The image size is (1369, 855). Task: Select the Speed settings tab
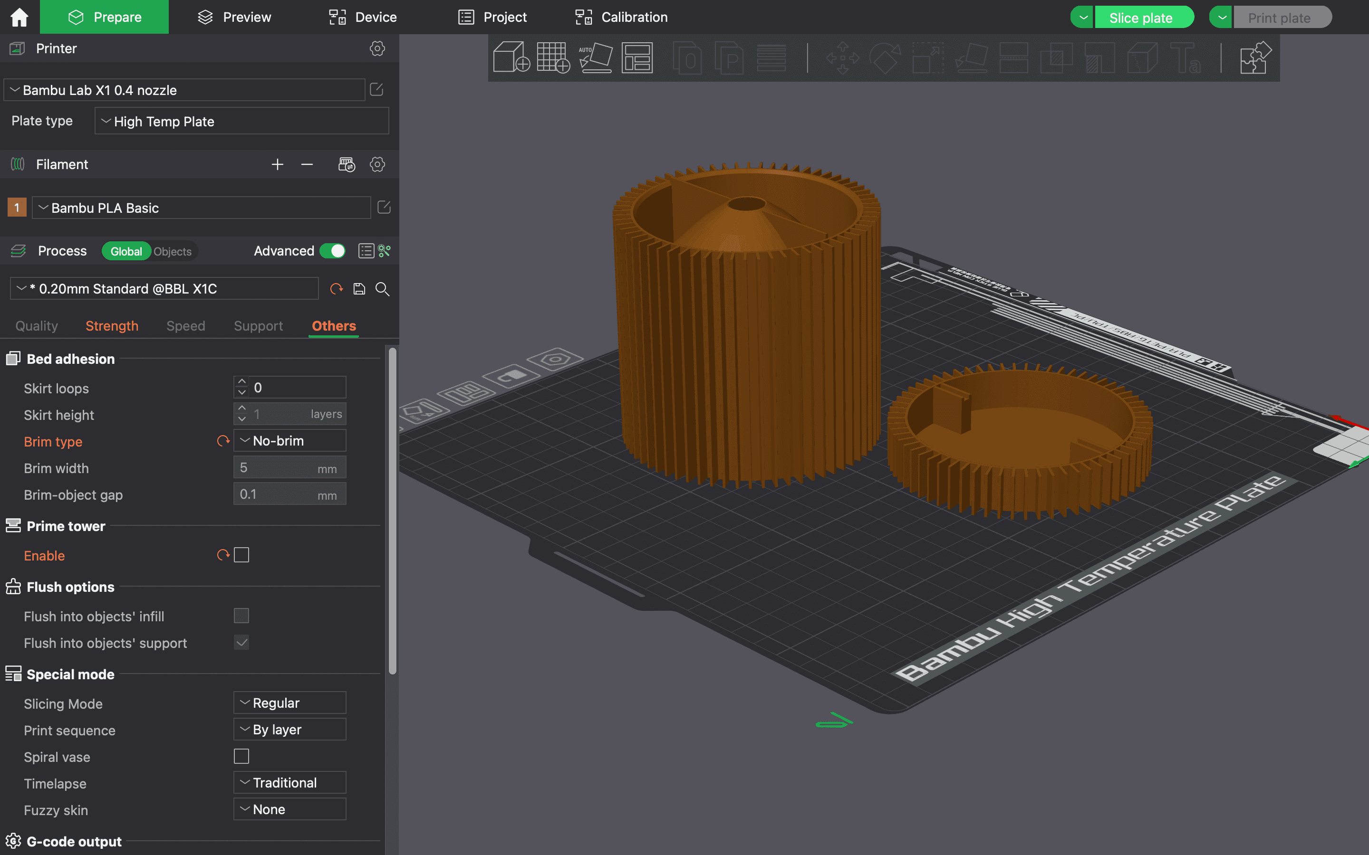click(185, 326)
